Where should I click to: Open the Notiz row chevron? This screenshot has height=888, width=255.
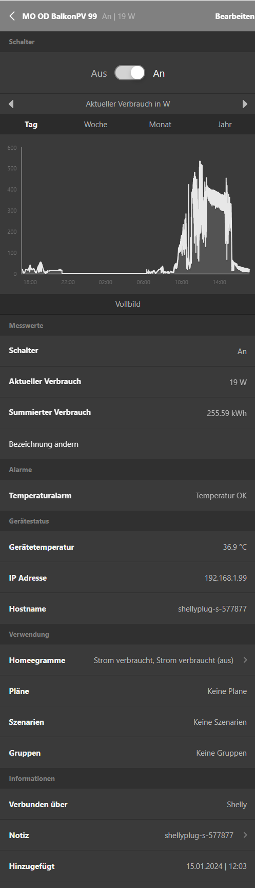coord(245,835)
